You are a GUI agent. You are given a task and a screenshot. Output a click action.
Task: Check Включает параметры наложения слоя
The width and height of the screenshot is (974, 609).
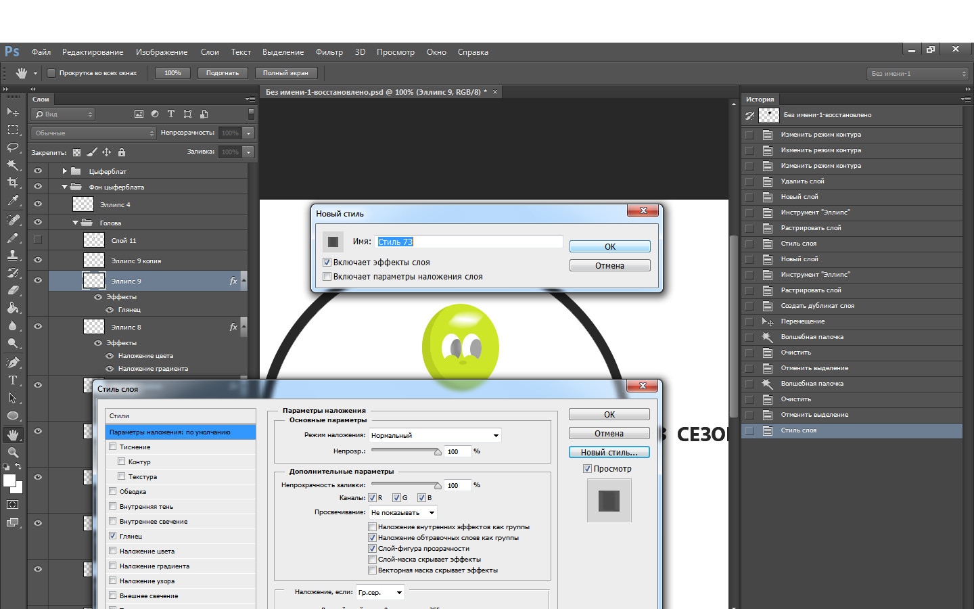327,277
